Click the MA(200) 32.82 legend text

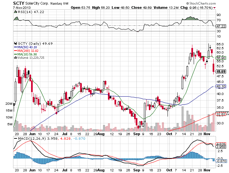(x=28, y=51)
